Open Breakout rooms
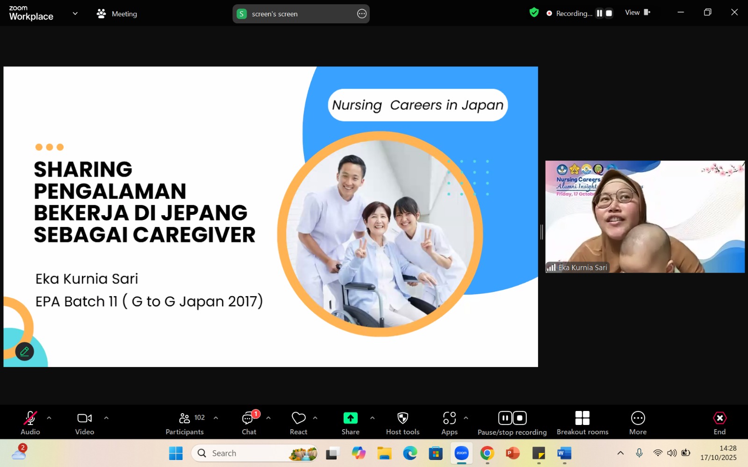This screenshot has width=748, height=467. [x=582, y=422]
